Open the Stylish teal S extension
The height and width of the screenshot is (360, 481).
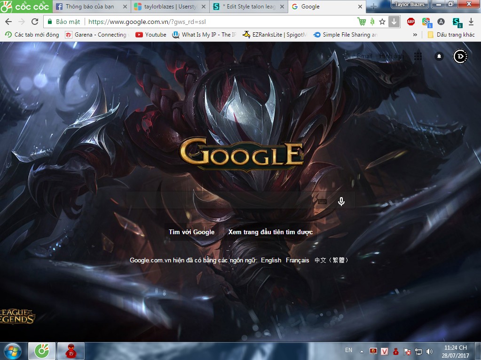click(x=457, y=23)
